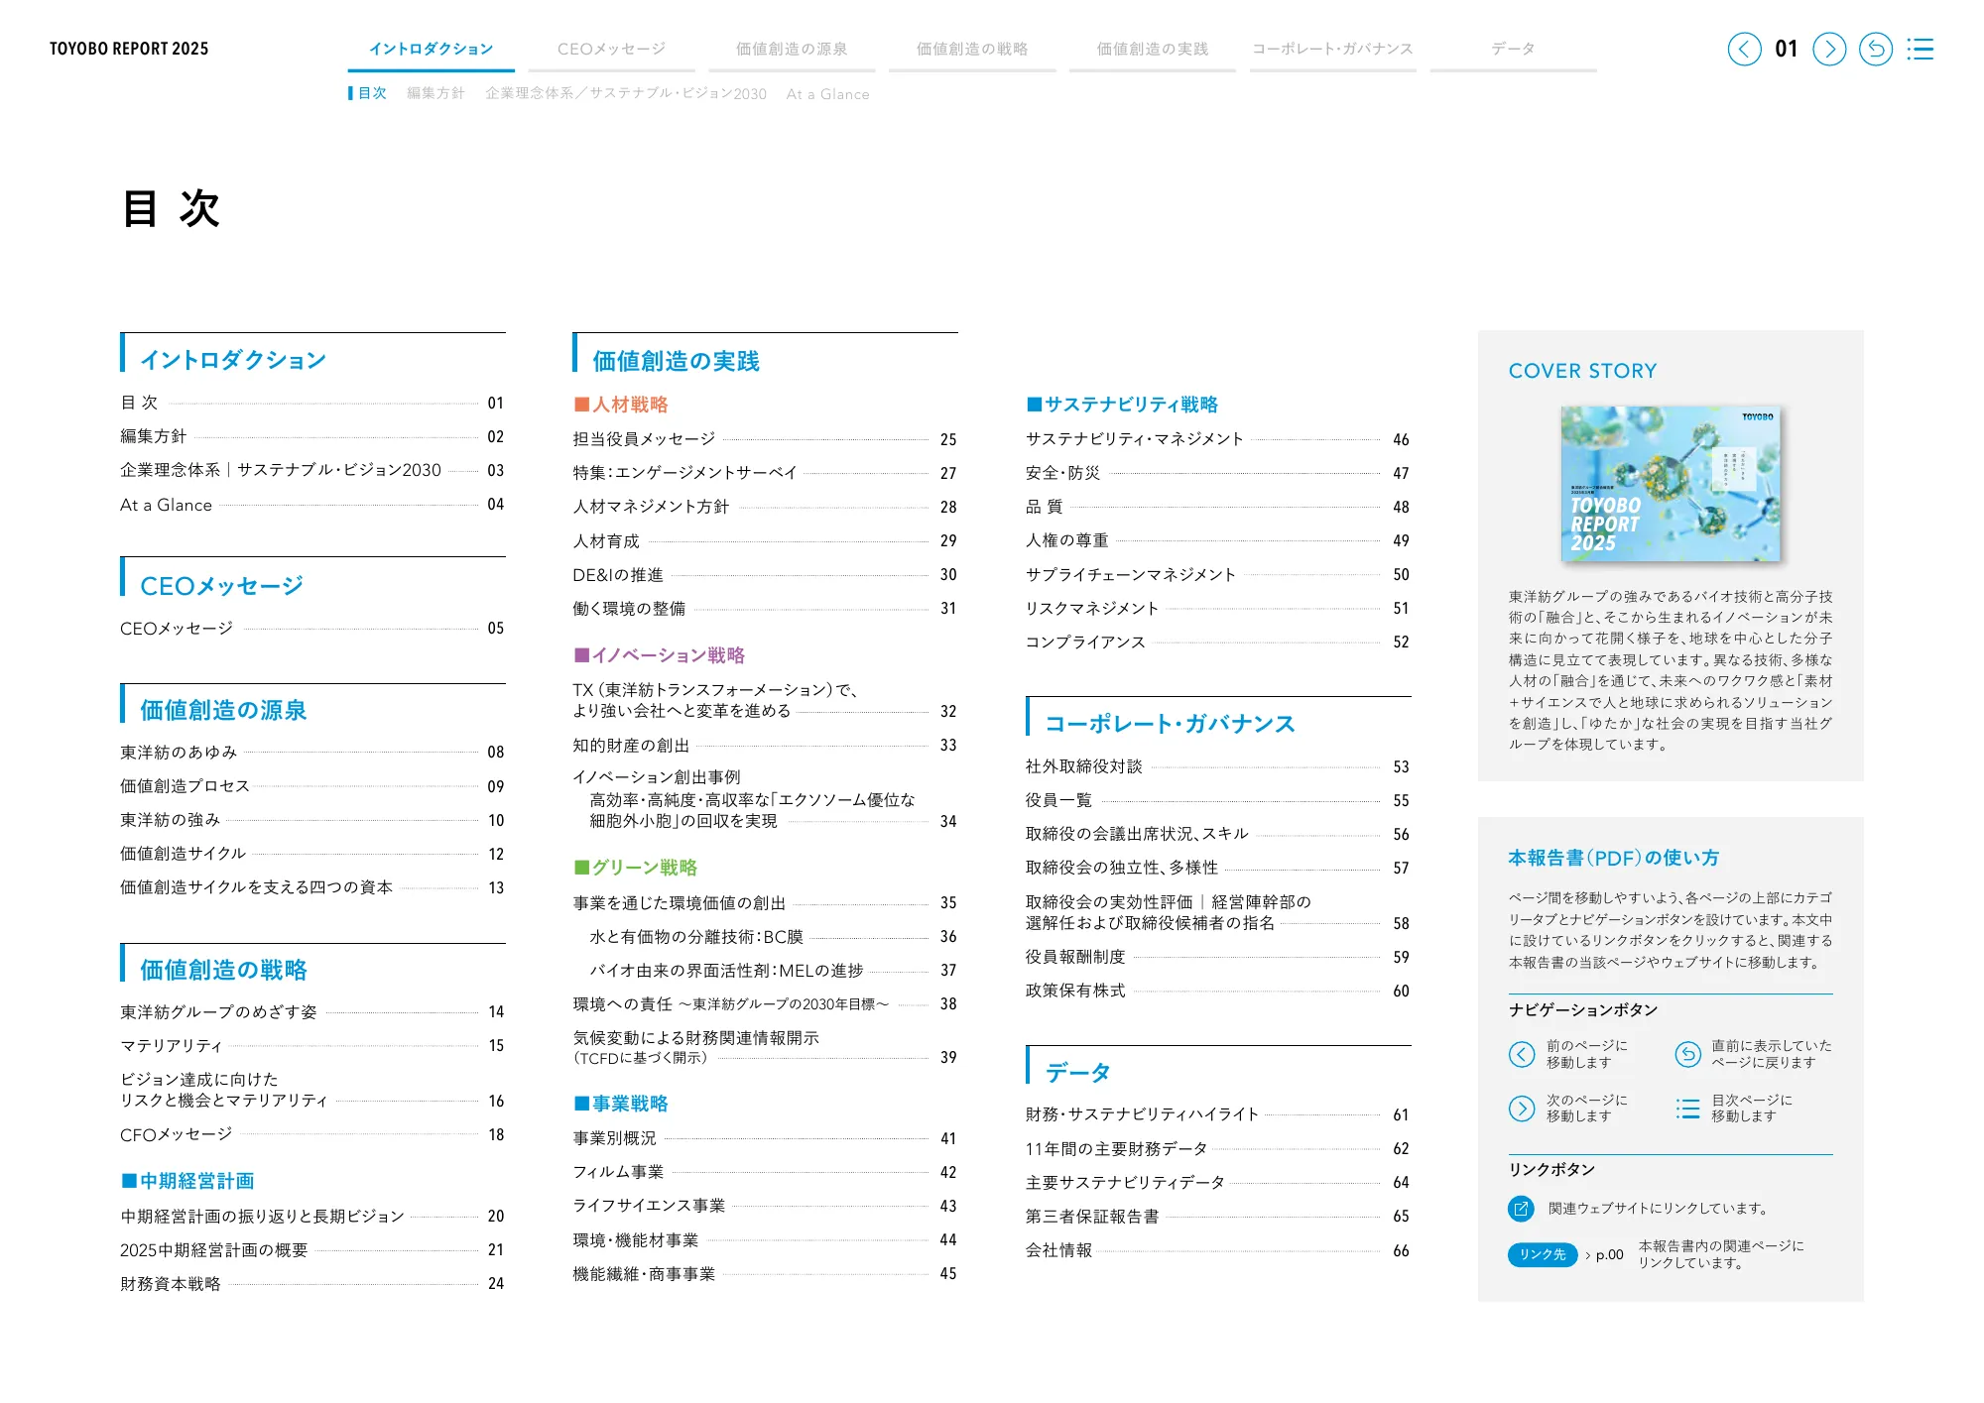Click the return-to-last-viewed-page icon
1984x1403 pixels.
tap(1876, 48)
